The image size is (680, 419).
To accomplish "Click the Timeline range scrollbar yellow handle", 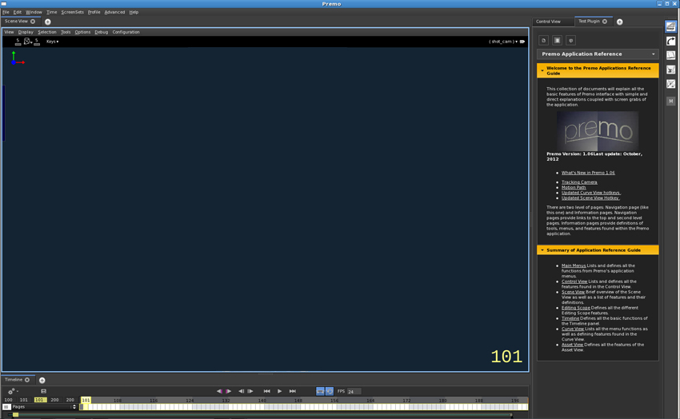I will 16,415.
